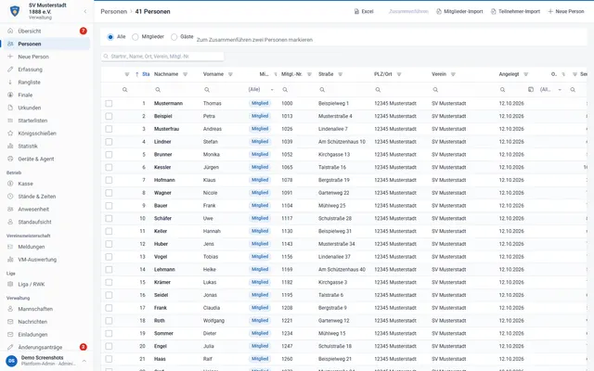Open the Verein column filter icon
594x371 pixels.
point(453,74)
